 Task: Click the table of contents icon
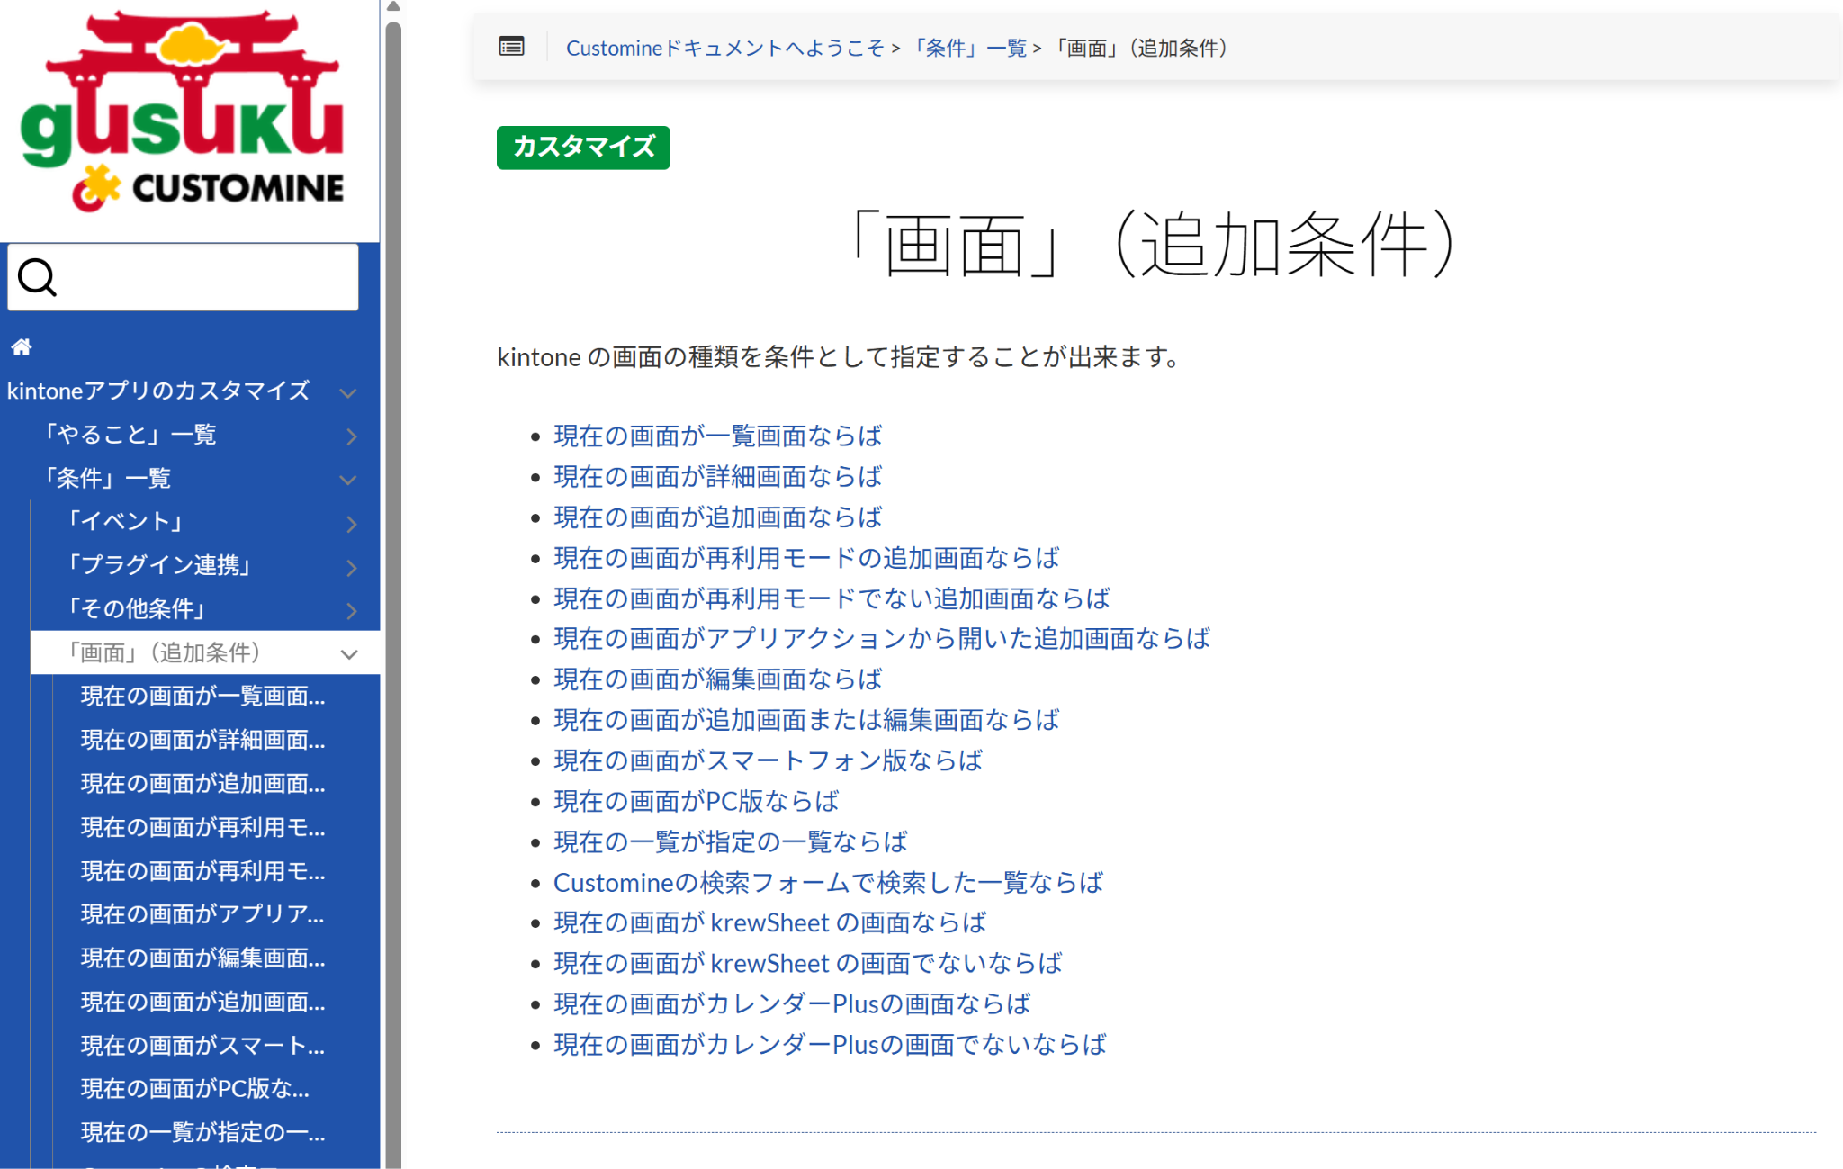pos(511,47)
